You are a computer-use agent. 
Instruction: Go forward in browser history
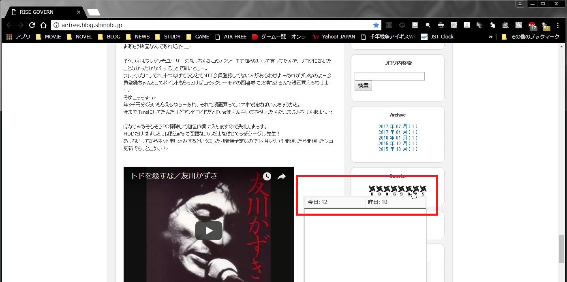coord(21,25)
